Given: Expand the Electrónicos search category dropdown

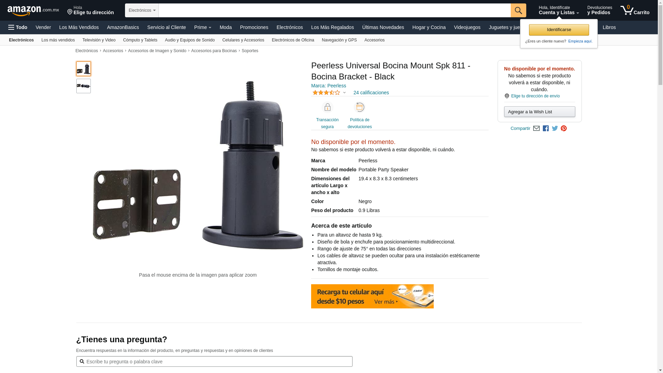Looking at the screenshot, I should 142,10.
